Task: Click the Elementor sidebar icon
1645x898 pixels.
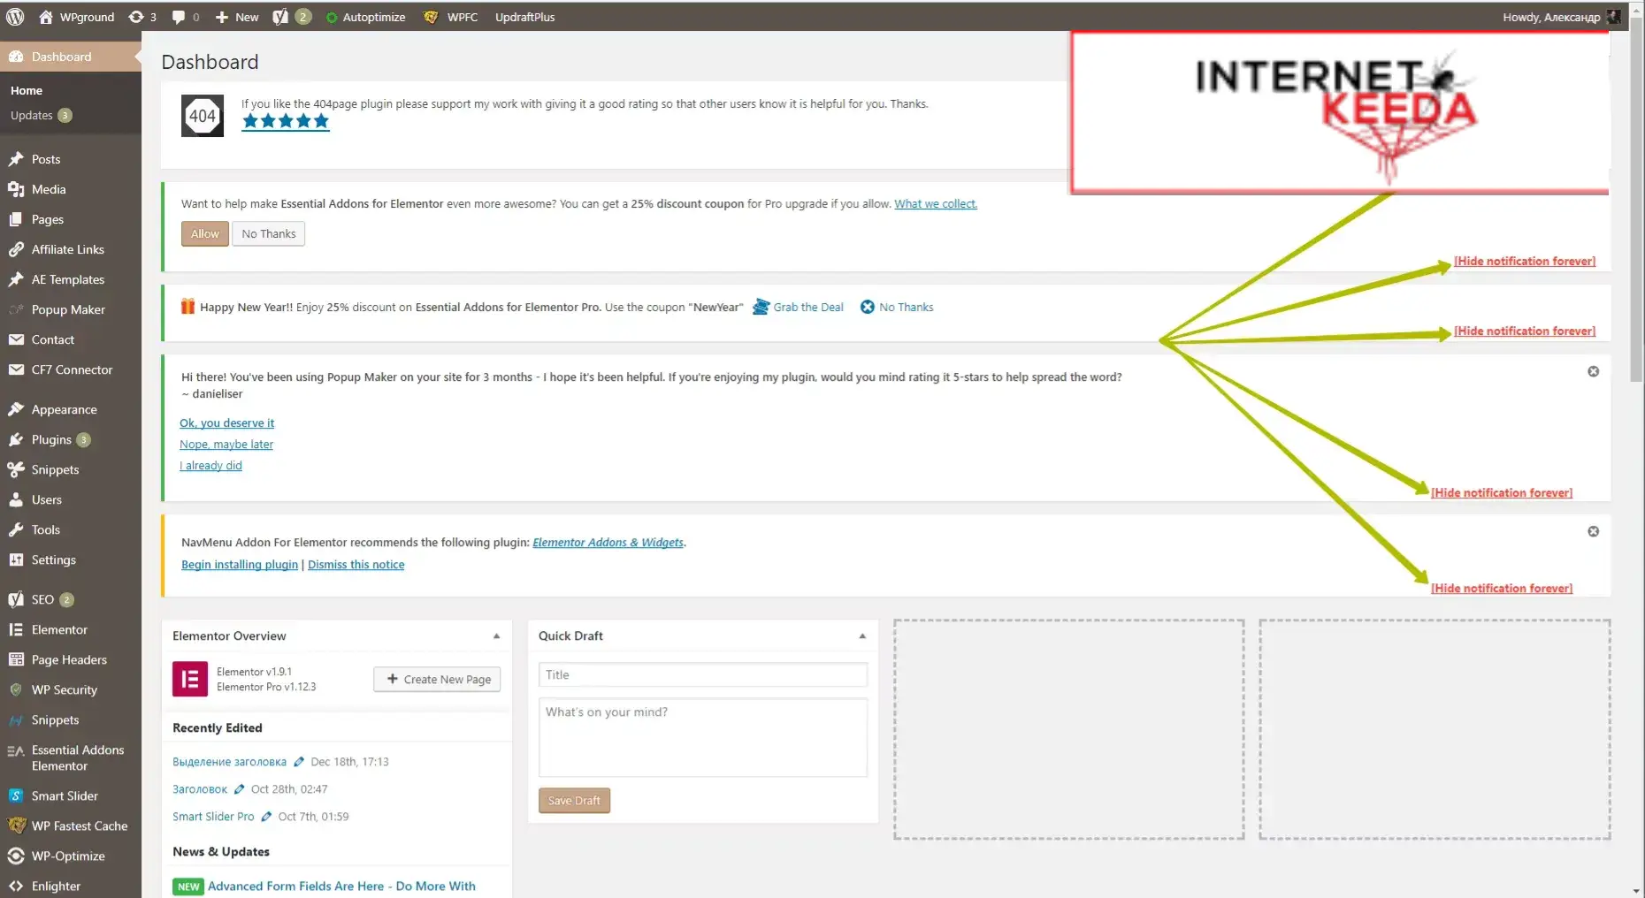Action: point(16,629)
